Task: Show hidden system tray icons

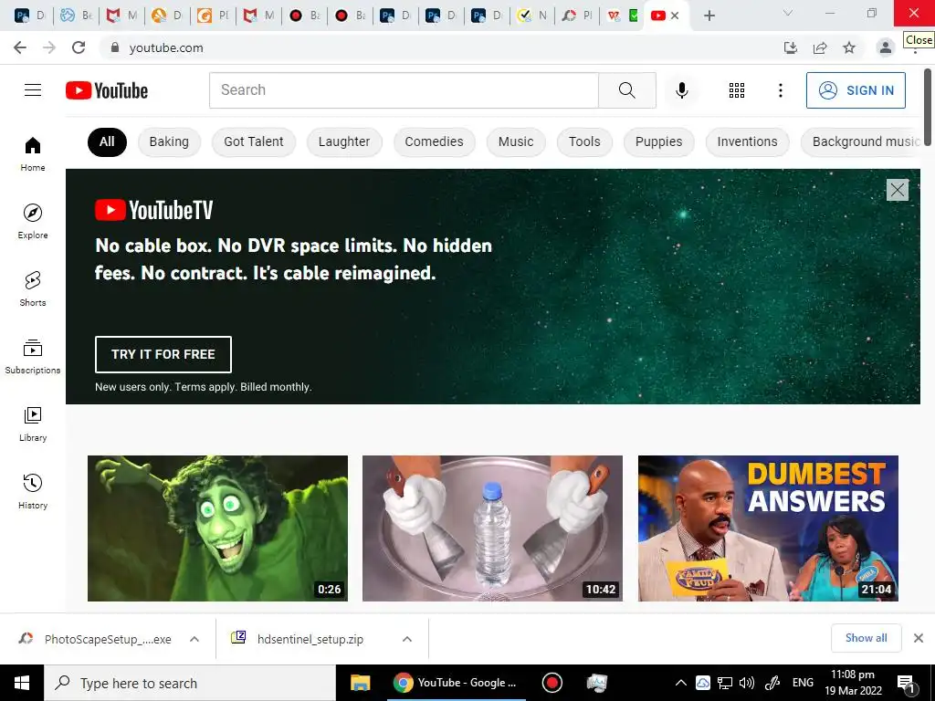Action: coord(680,683)
